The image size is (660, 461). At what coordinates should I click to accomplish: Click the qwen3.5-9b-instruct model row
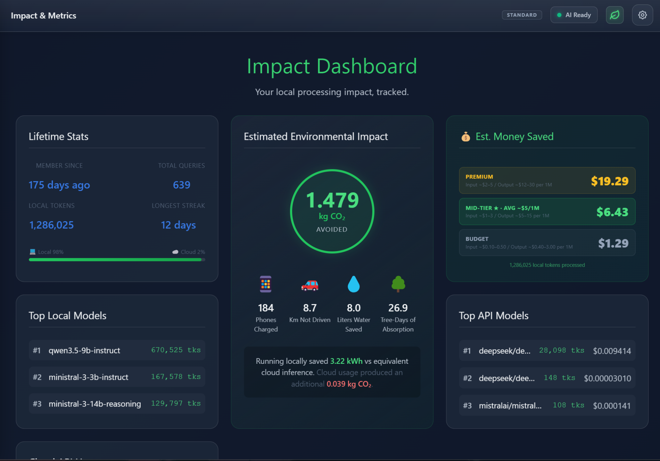pos(117,350)
